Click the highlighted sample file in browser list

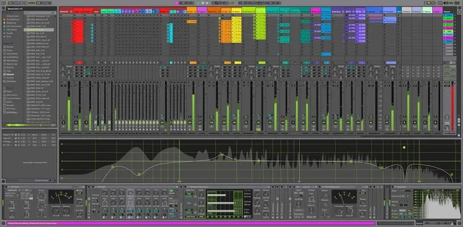[39, 30]
